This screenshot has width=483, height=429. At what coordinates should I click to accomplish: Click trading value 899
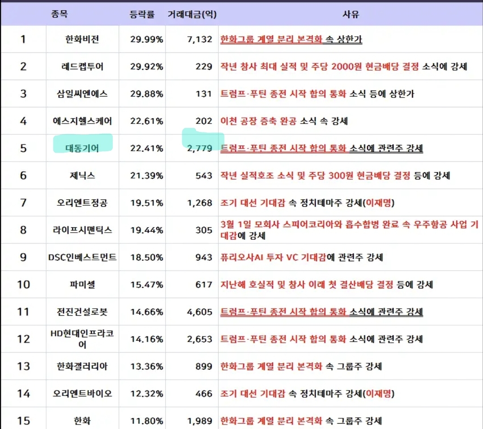(x=204, y=366)
